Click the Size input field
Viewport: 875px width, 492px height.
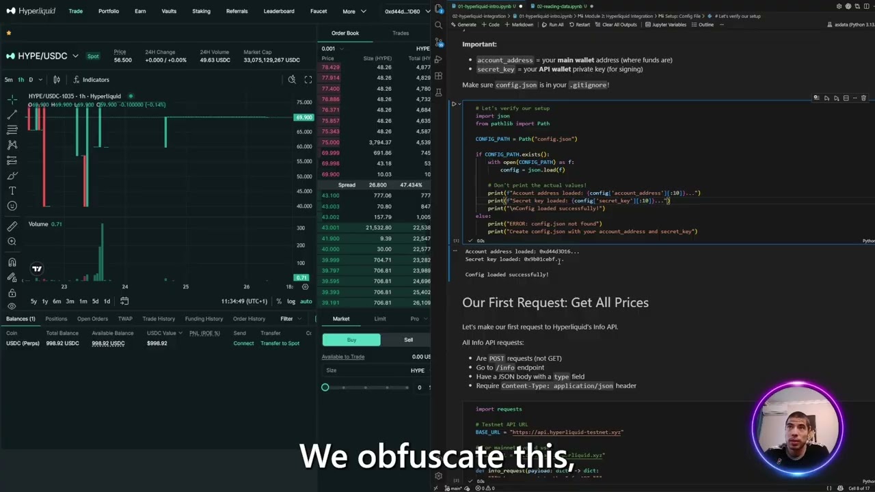tap(376, 370)
